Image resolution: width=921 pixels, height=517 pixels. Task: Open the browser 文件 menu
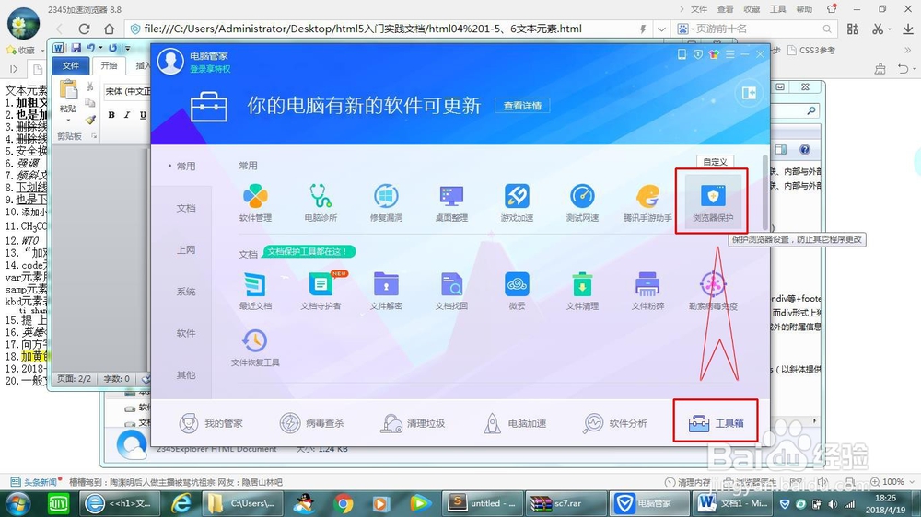coord(699,9)
